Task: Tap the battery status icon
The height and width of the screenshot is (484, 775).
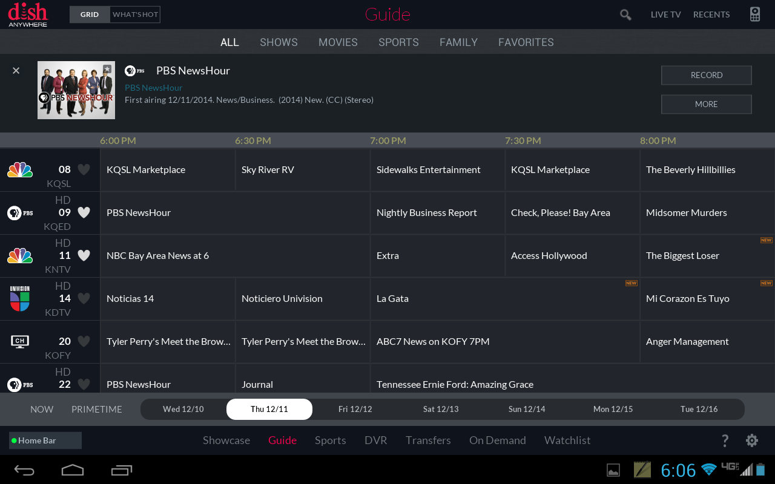Action: (760, 469)
